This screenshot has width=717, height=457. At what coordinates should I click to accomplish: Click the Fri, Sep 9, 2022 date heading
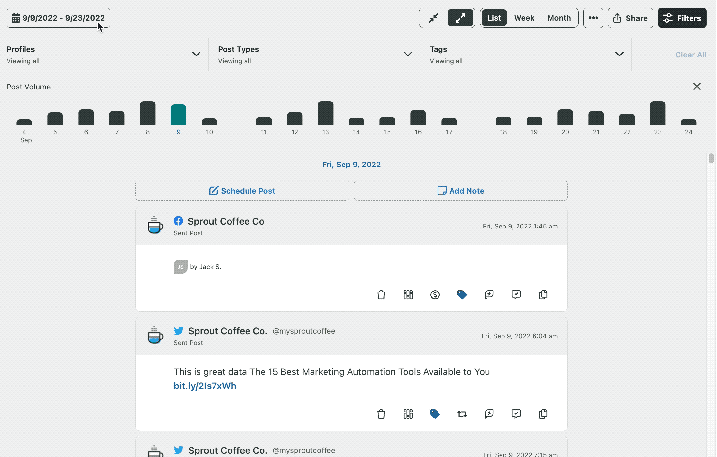(x=352, y=165)
